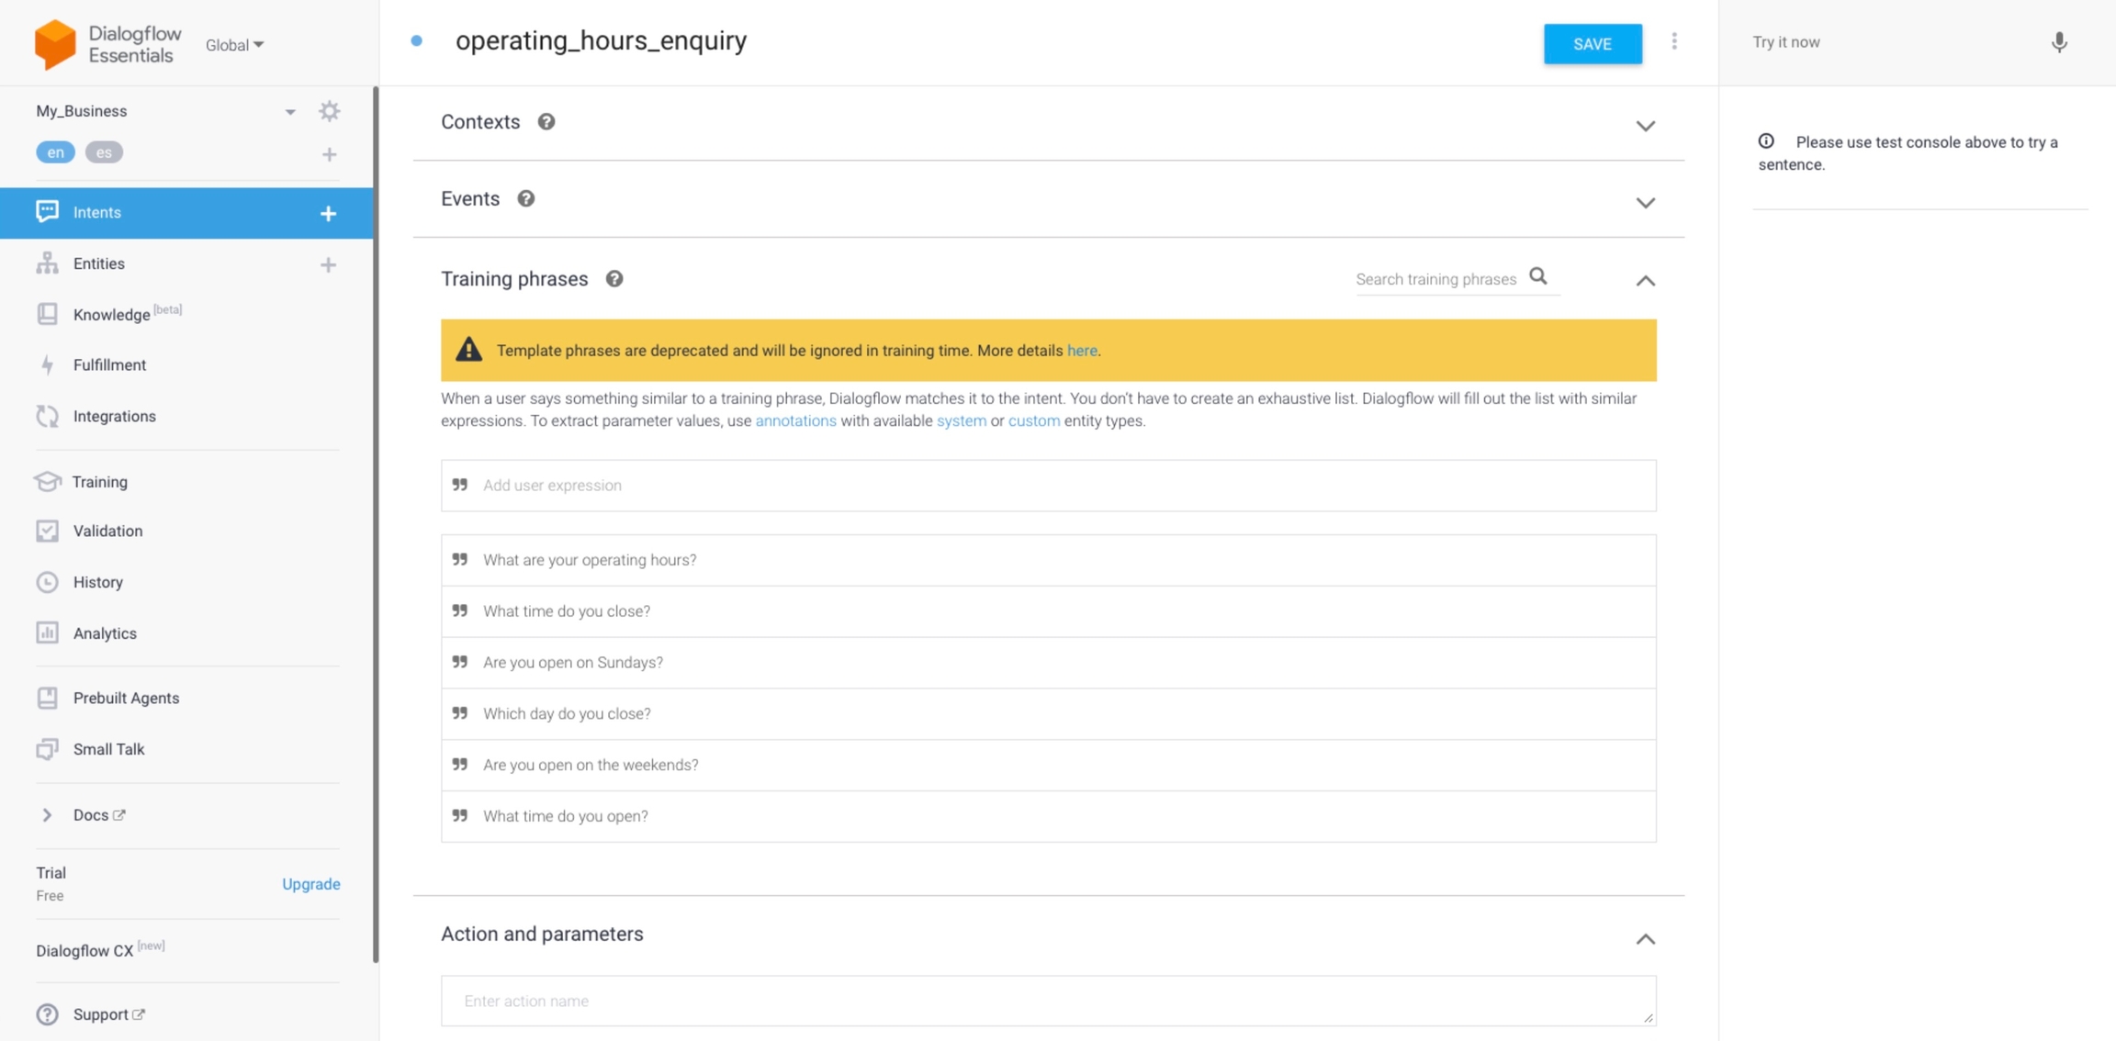2116x1041 pixels.
Task: Select the en language chip
Action: click(x=55, y=151)
